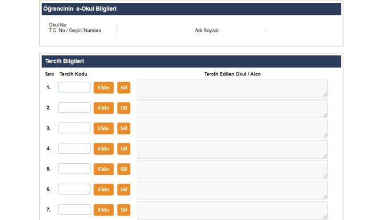Add the preference in row 2 with Ekle
The image size is (375, 220).
click(103, 108)
